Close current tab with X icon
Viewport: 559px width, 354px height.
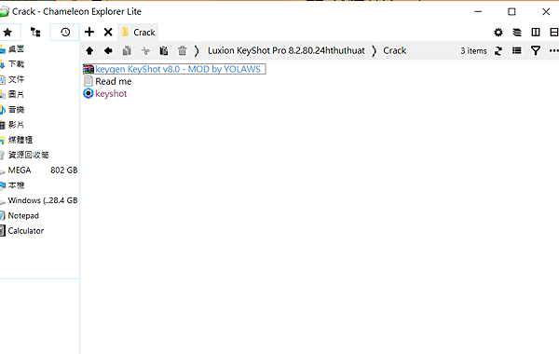coord(108,33)
